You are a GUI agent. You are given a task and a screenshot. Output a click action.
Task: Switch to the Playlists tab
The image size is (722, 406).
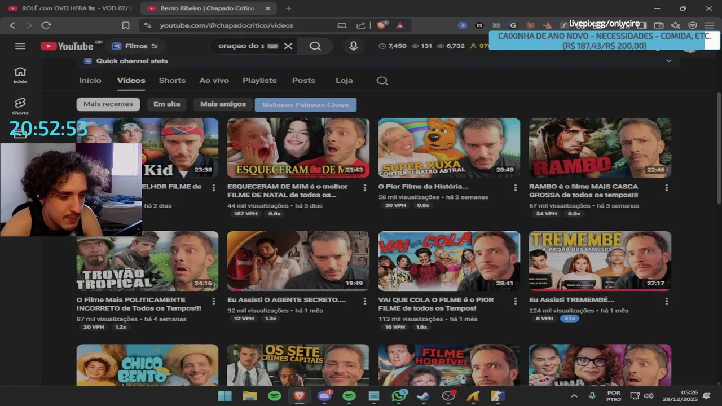click(x=259, y=81)
